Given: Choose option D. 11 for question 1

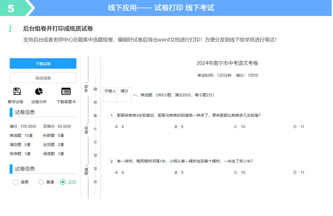Looking at the screenshot, I should [299, 127].
